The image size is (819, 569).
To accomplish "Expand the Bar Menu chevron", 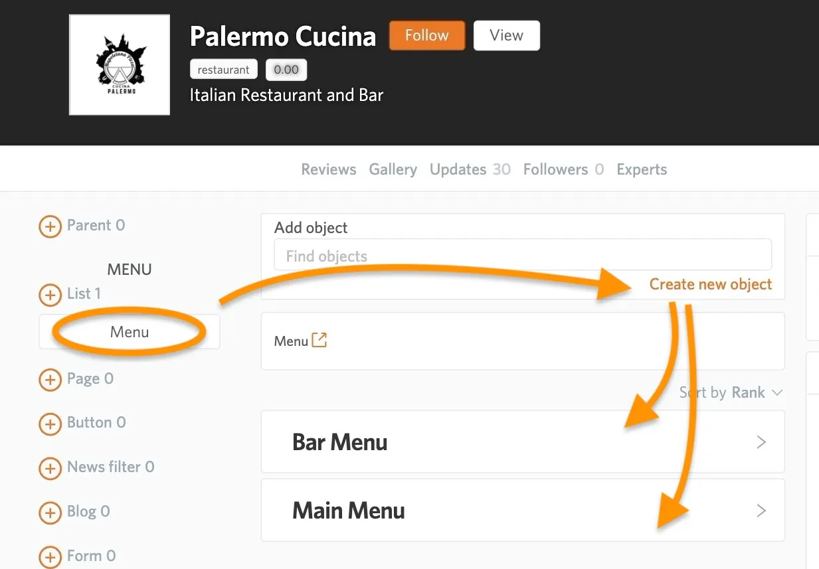I will pos(761,442).
